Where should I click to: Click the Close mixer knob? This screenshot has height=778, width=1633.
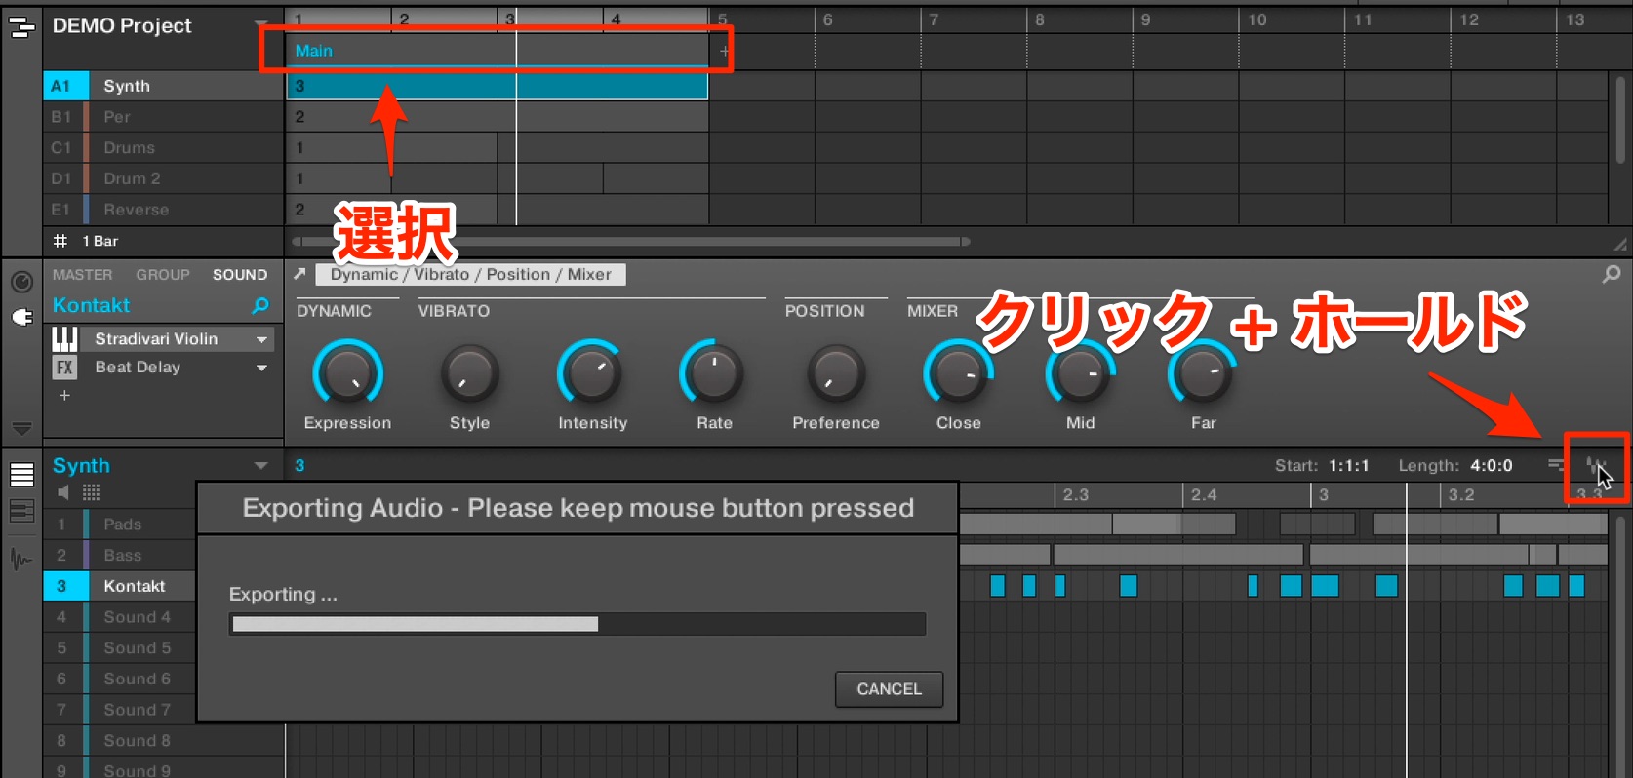pyautogui.click(x=958, y=375)
